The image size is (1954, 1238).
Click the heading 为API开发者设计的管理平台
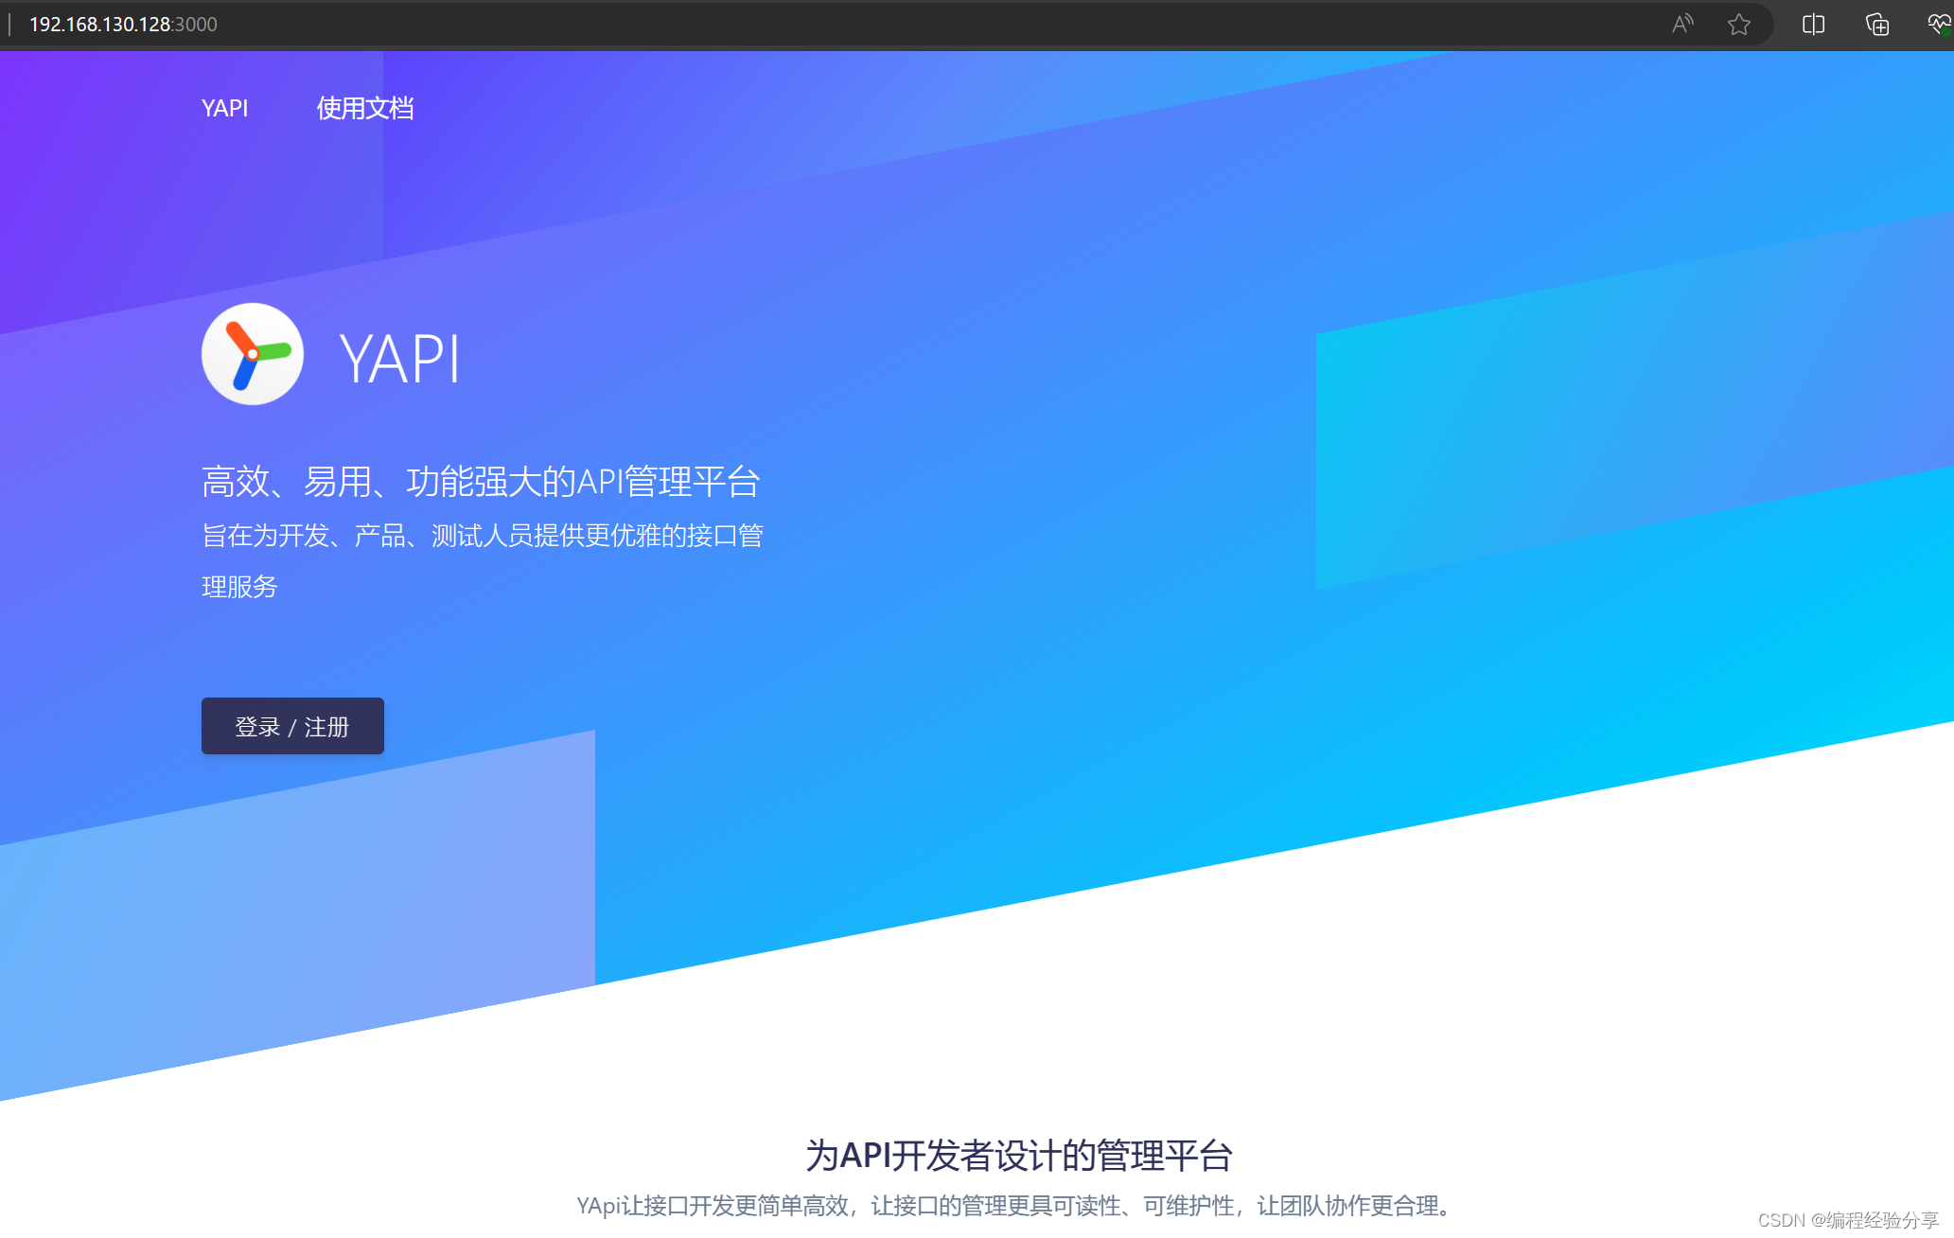1019,1155
